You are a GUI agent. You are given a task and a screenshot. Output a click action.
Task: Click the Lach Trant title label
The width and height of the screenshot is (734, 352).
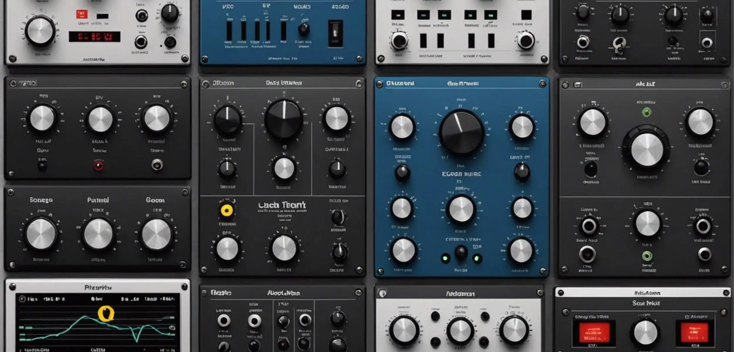click(282, 205)
